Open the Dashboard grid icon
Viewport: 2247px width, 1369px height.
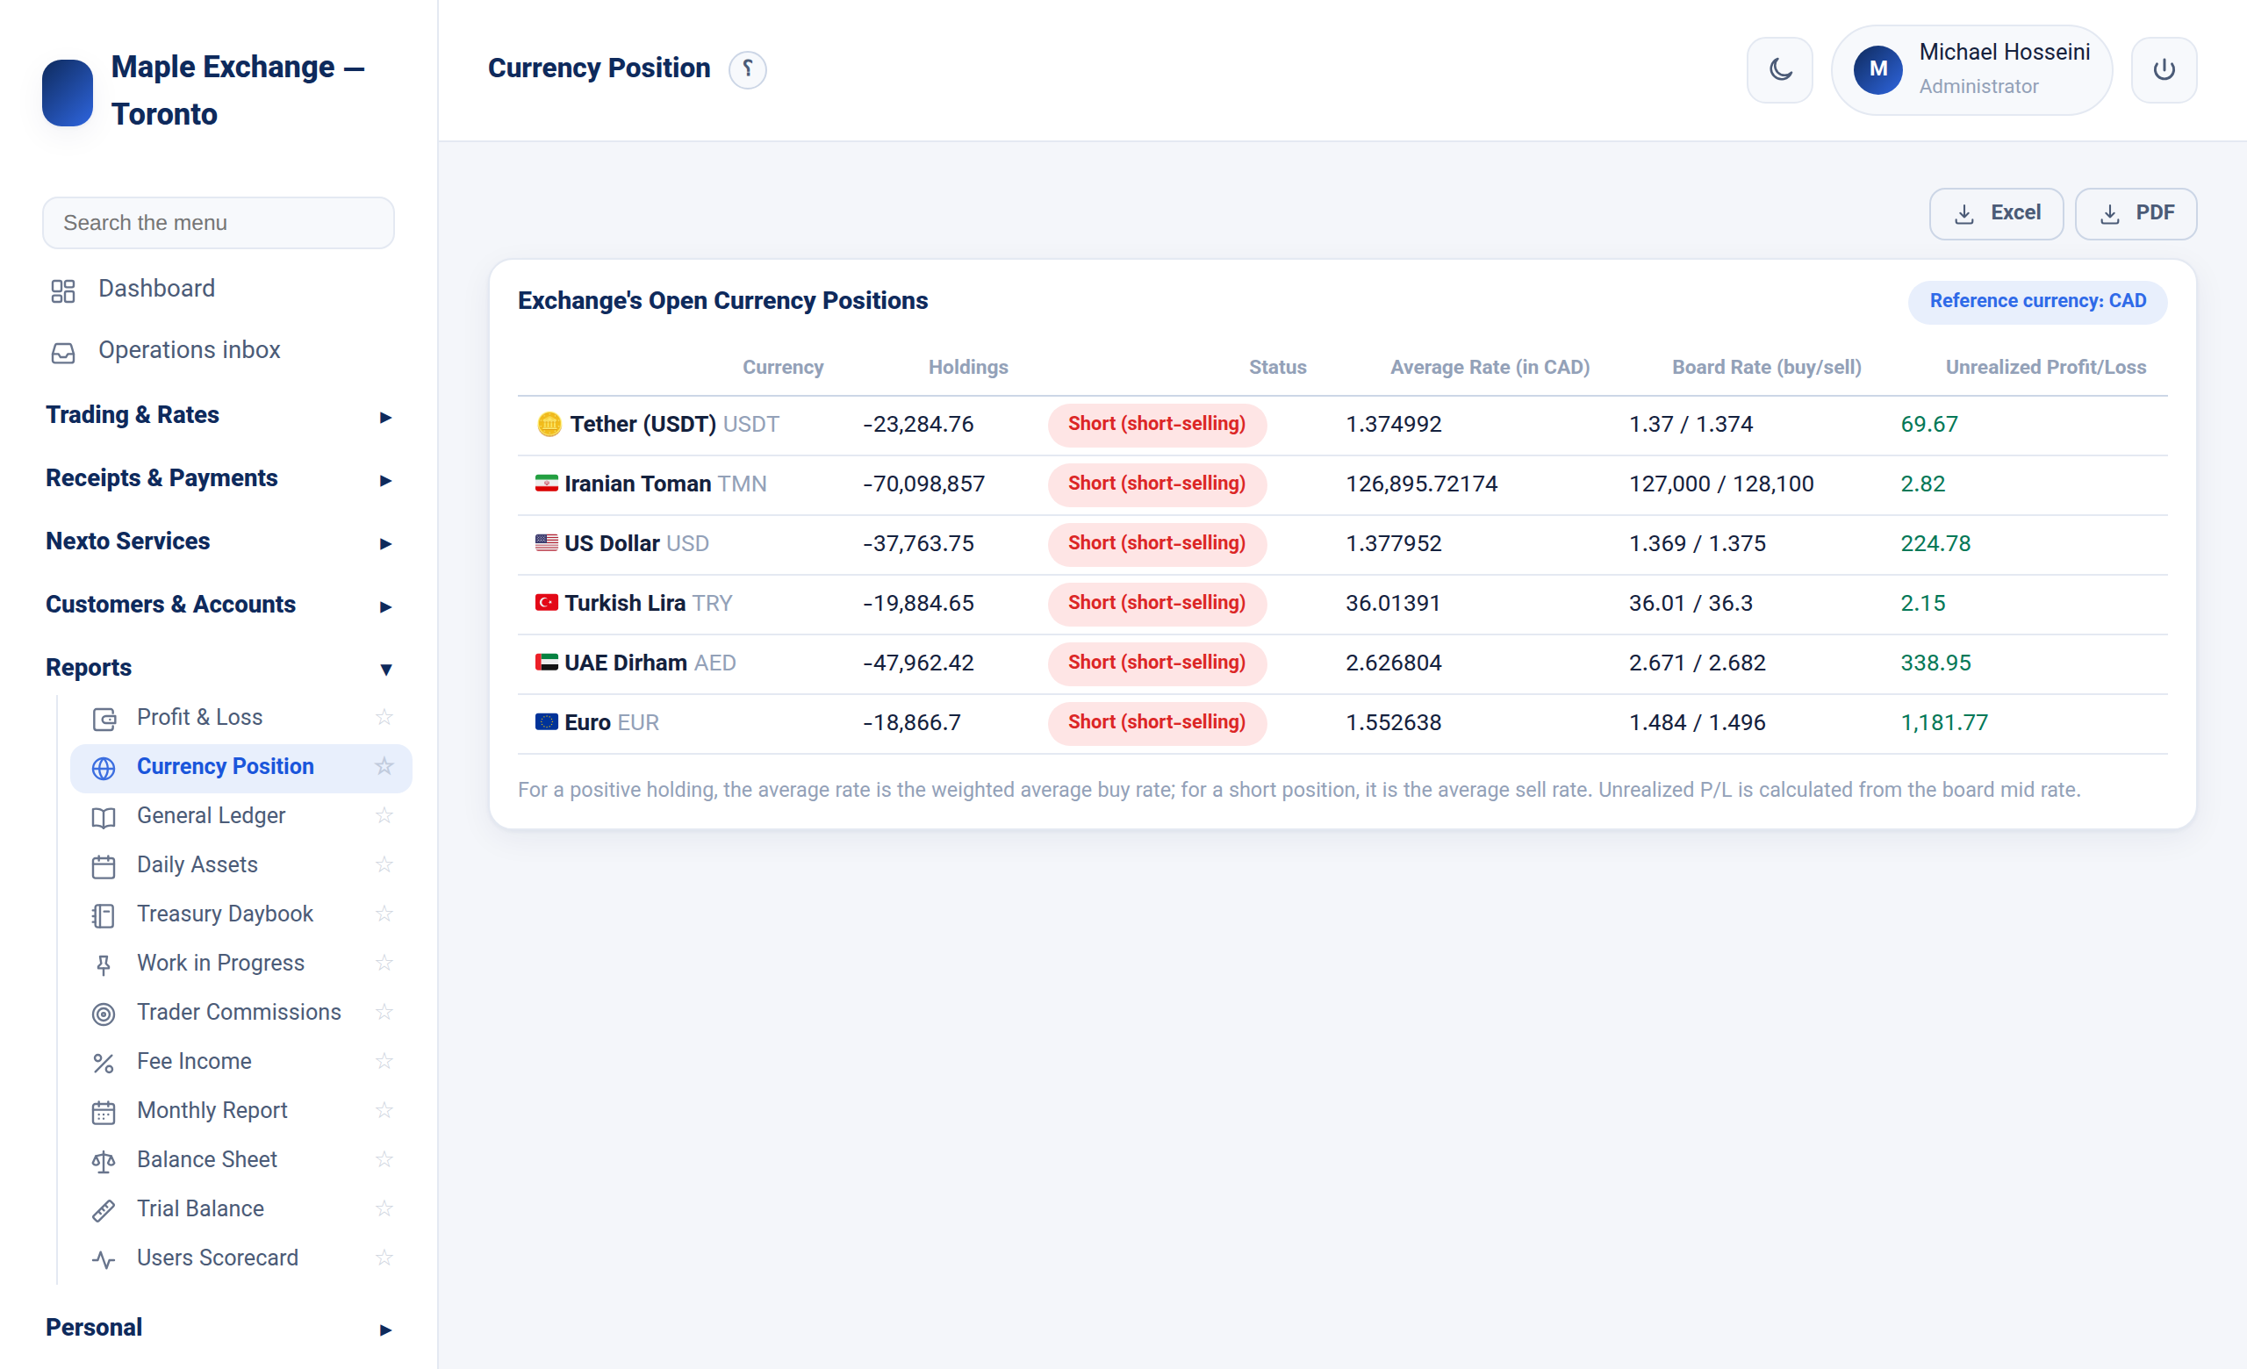(x=63, y=290)
